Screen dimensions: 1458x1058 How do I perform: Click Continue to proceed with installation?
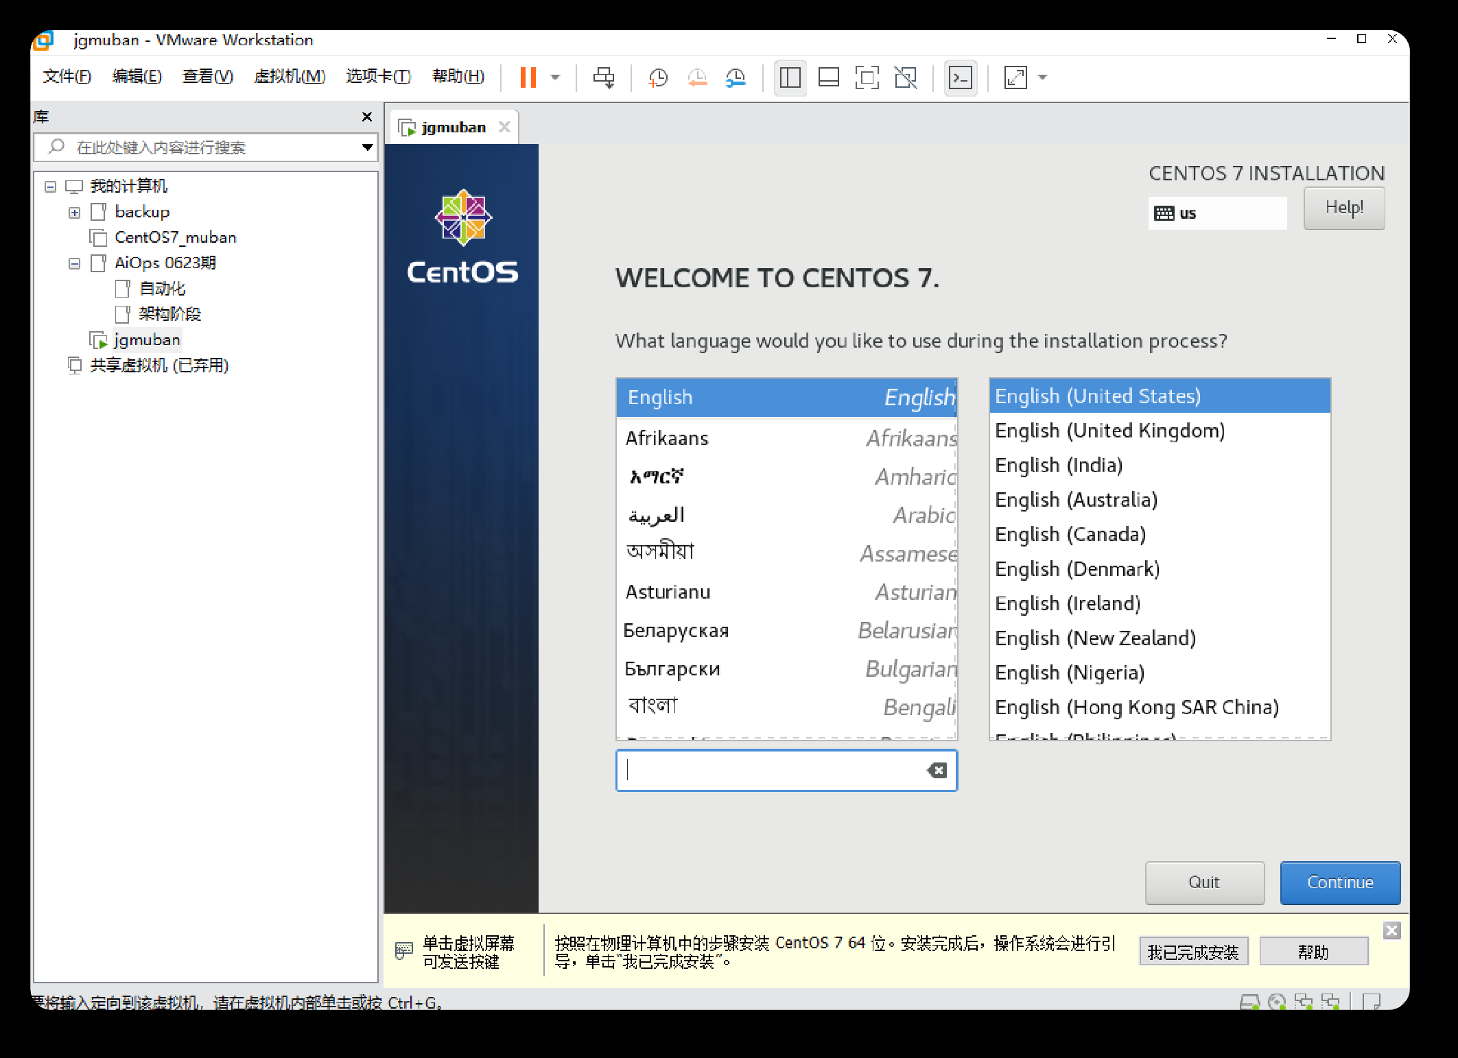[x=1340, y=882]
